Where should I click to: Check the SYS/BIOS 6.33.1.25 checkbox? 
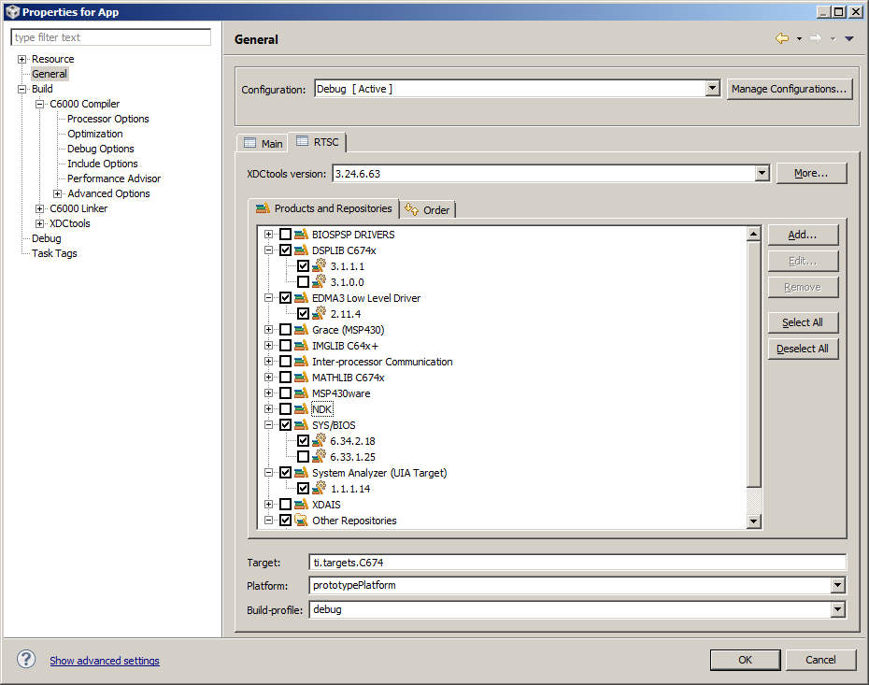(303, 457)
